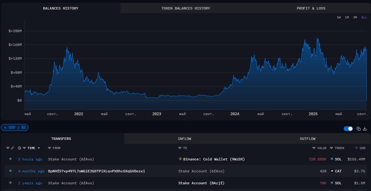
Task: Open the 4 months ago transaction link
Action: 31,171
